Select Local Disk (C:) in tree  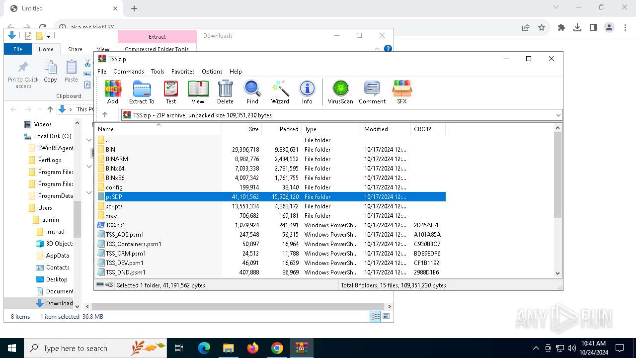(x=52, y=136)
